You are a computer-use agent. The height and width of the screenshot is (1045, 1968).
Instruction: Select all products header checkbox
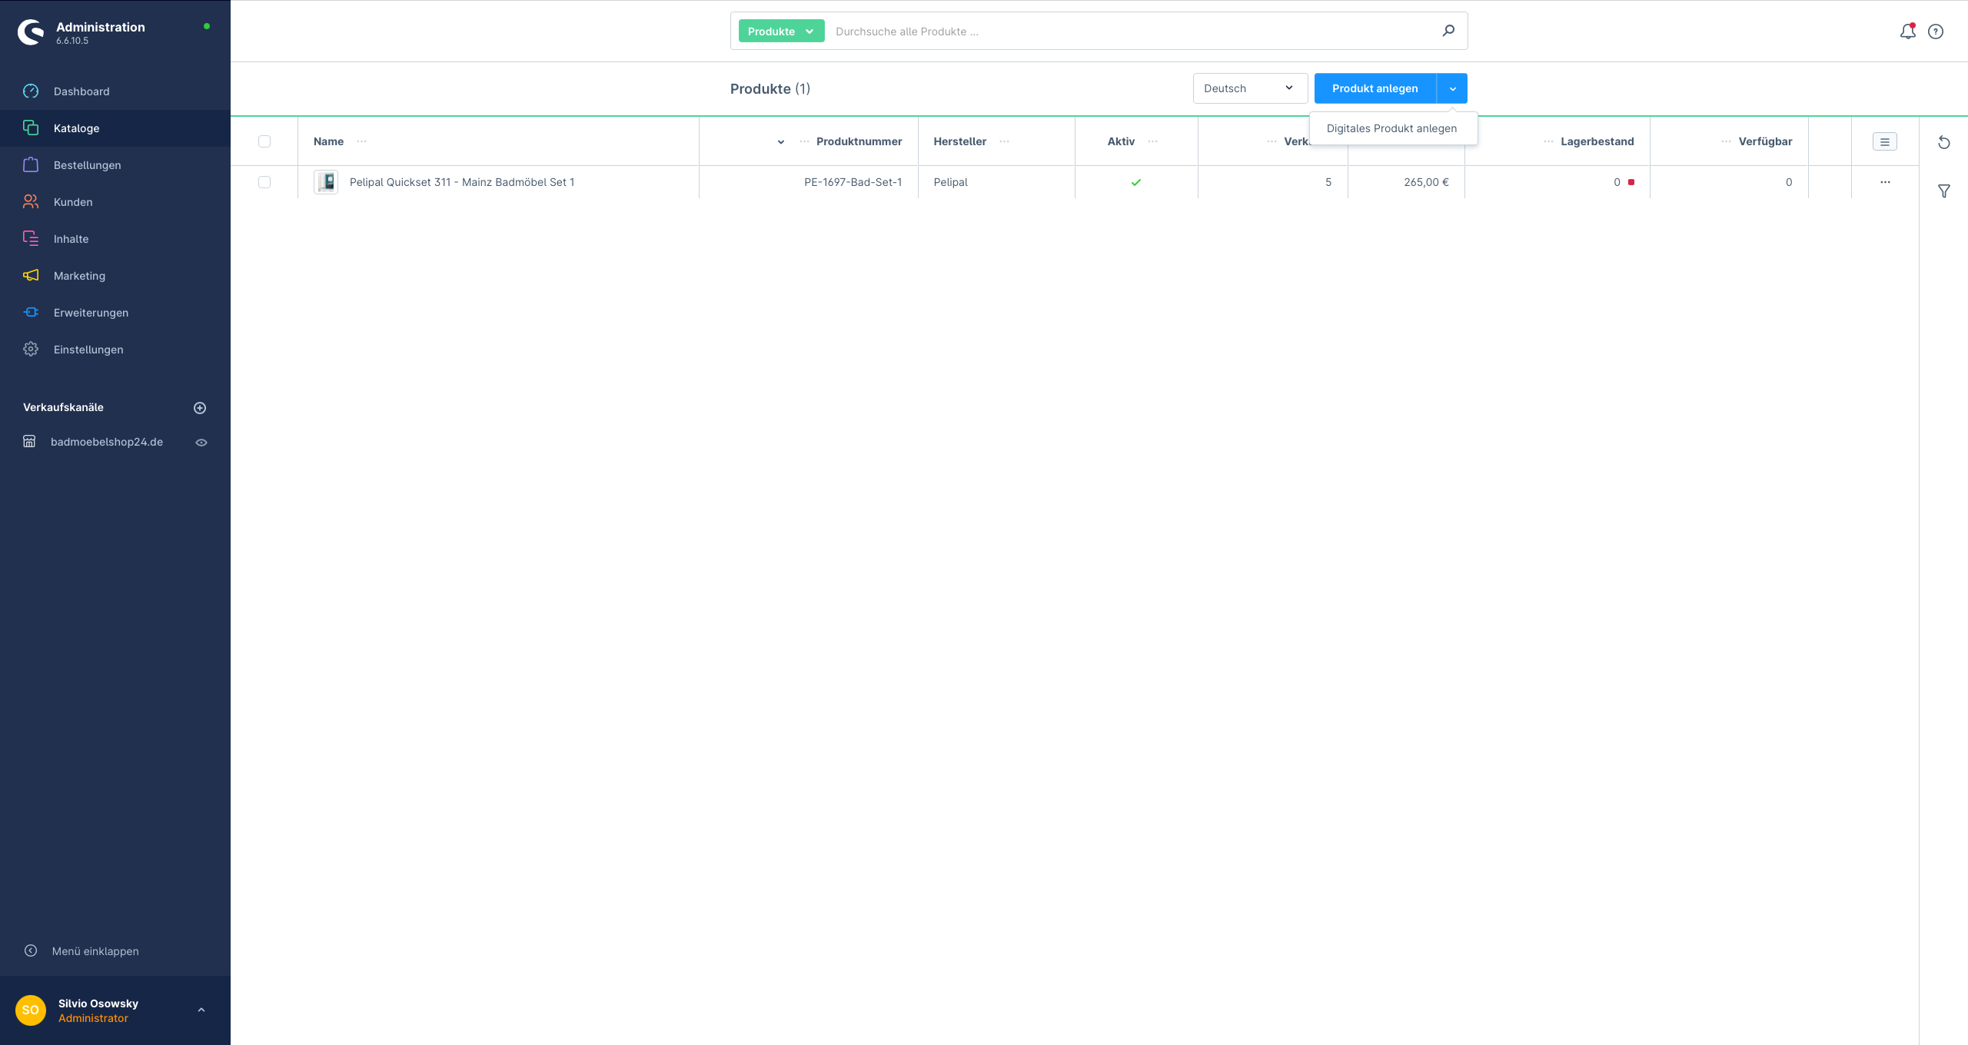[264, 141]
